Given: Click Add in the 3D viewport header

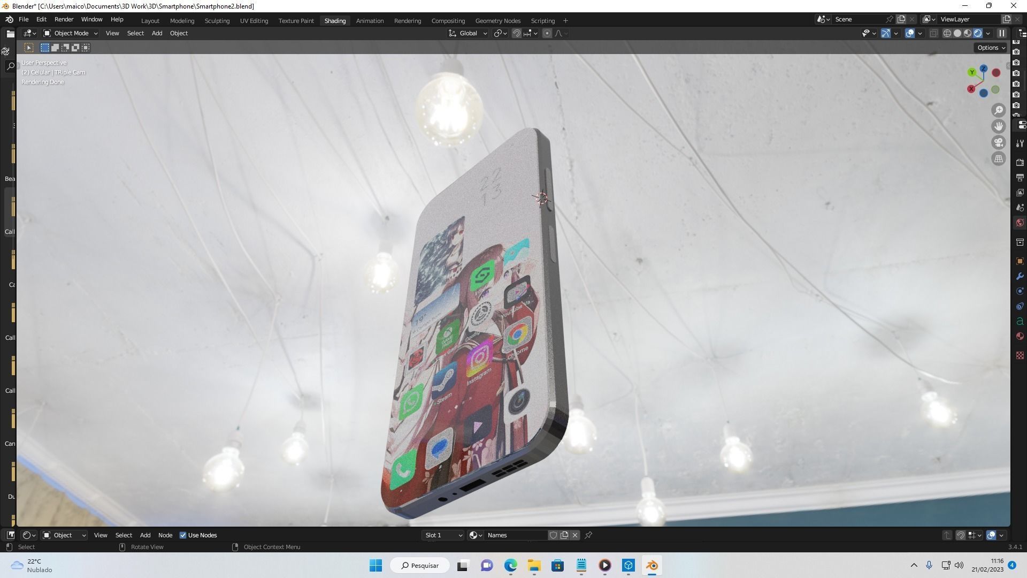Looking at the screenshot, I should tap(157, 33).
